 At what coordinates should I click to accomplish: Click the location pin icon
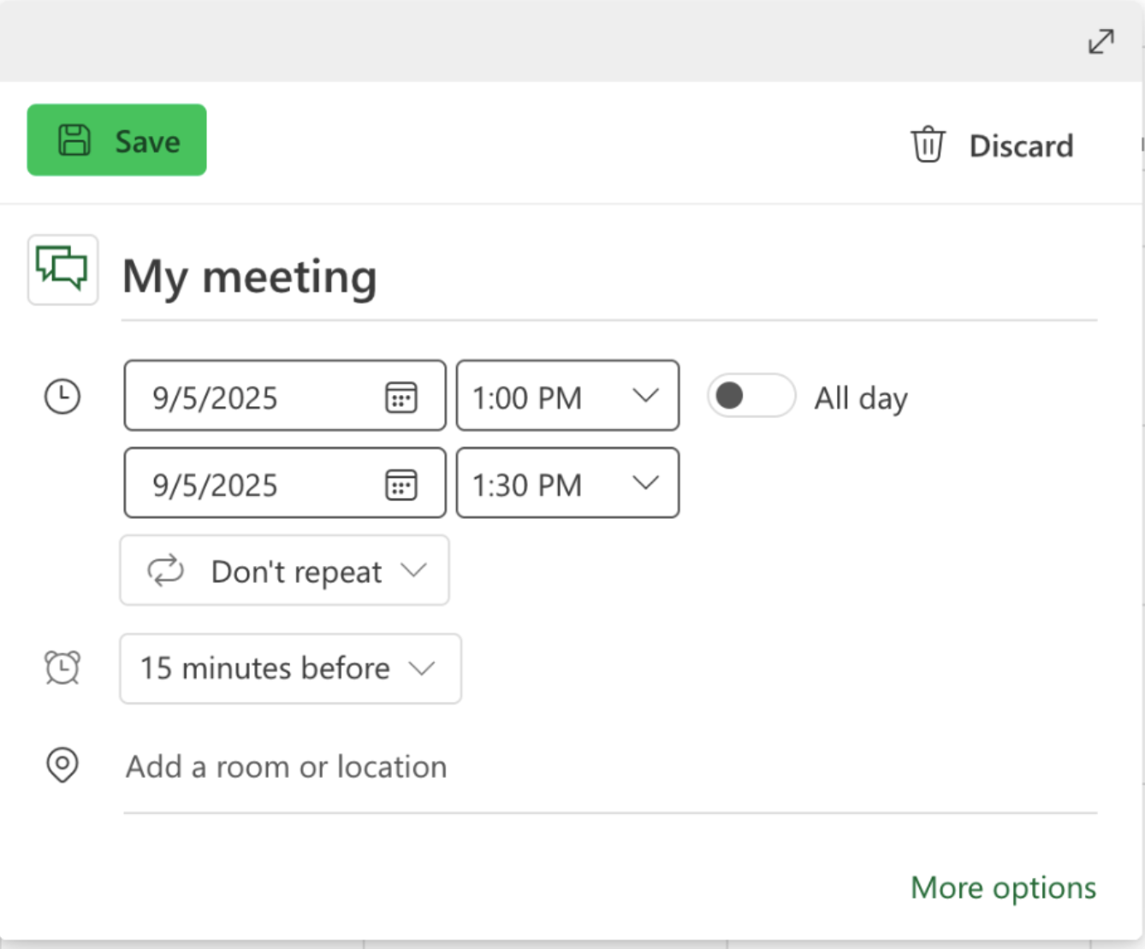[62, 765]
